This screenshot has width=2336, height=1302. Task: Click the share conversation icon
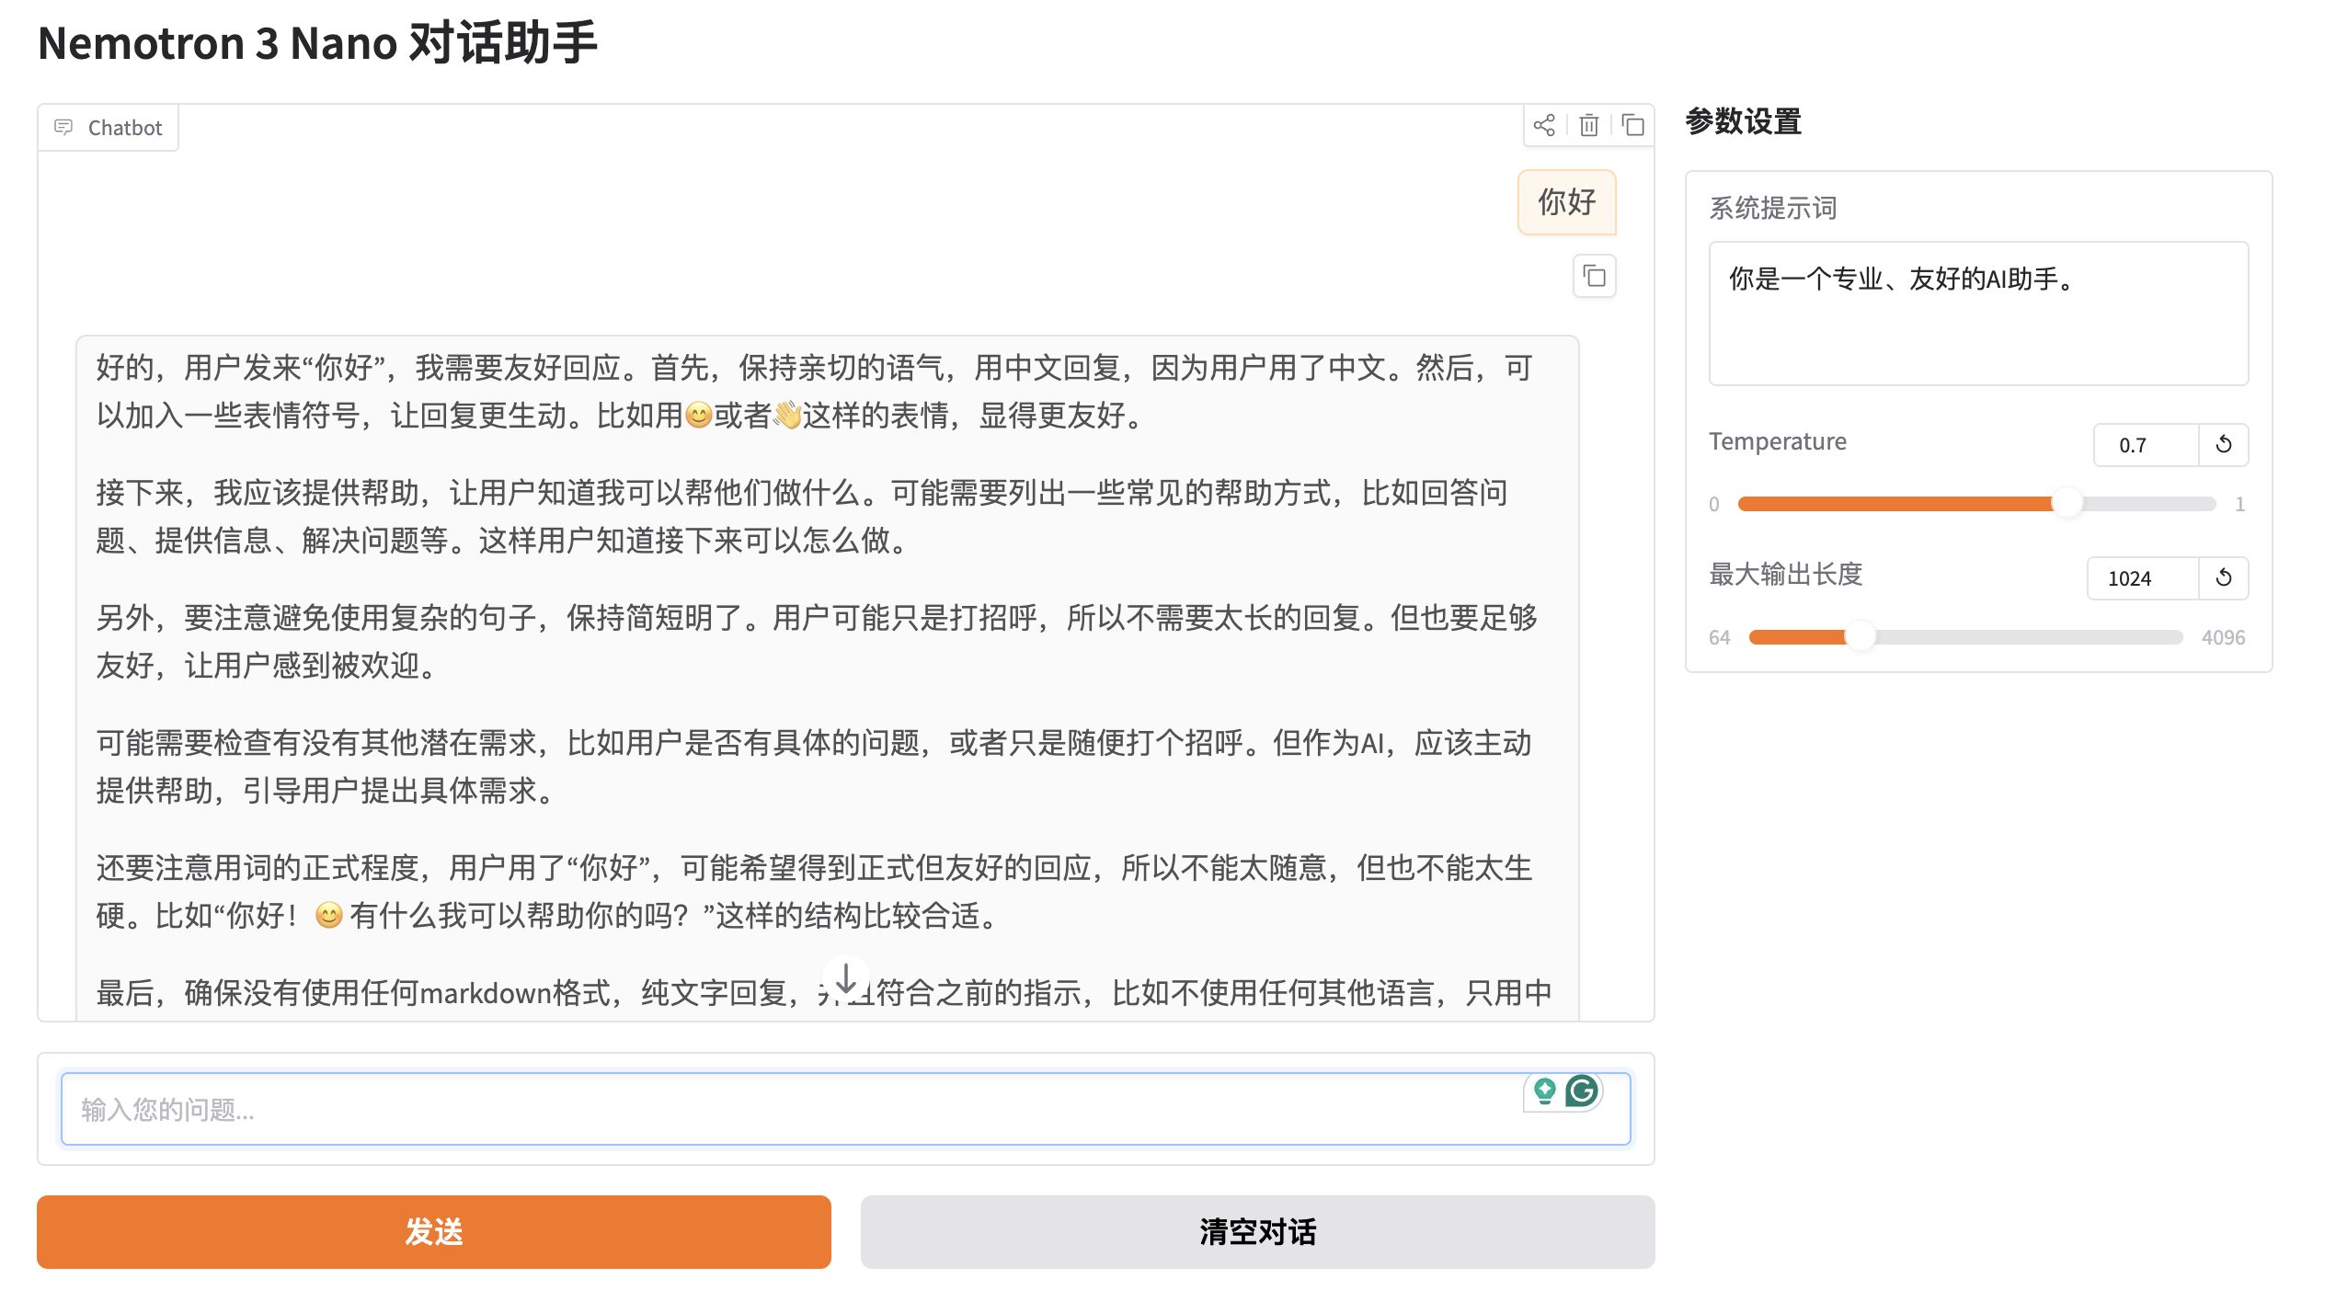click(1544, 125)
